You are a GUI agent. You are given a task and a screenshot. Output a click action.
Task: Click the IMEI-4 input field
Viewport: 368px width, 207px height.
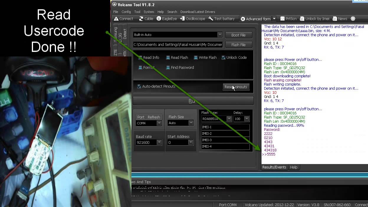(x=225, y=146)
